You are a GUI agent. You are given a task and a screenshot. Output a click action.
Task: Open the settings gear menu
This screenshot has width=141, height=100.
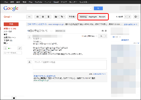136,17
